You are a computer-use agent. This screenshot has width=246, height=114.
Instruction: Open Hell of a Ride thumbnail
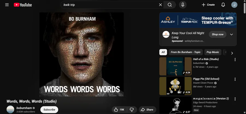tap(175, 66)
